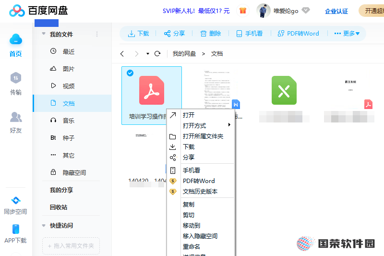Choose PDF转Word in the context menu
The width and height of the screenshot is (384, 256).
(201, 181)
